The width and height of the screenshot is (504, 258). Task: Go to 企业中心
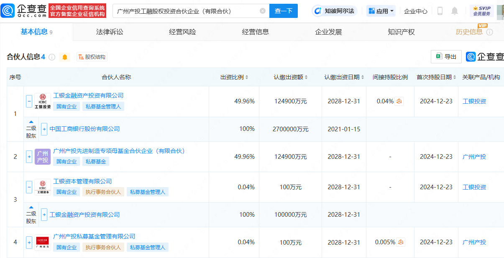(x=416, y=11)
